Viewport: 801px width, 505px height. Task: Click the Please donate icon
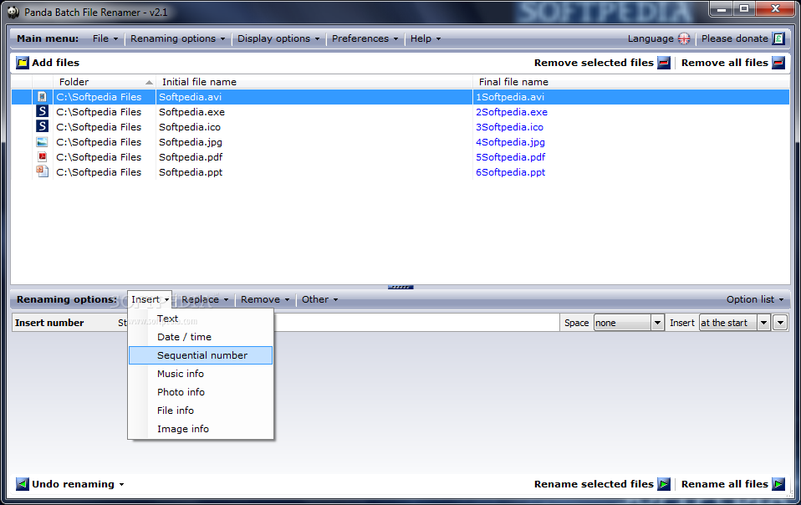(778, 38)
